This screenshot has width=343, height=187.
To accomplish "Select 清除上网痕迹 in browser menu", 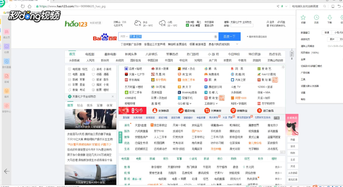I will [x=307, y=46].
